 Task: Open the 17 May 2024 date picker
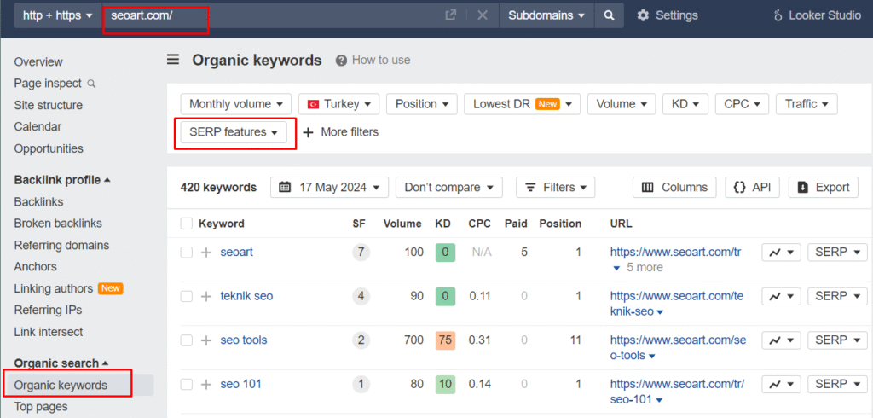pos(329,188)
